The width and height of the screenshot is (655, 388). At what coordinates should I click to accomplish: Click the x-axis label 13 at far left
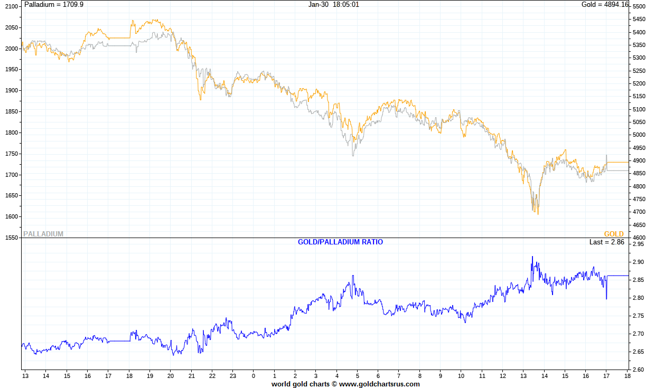(25, 376)
